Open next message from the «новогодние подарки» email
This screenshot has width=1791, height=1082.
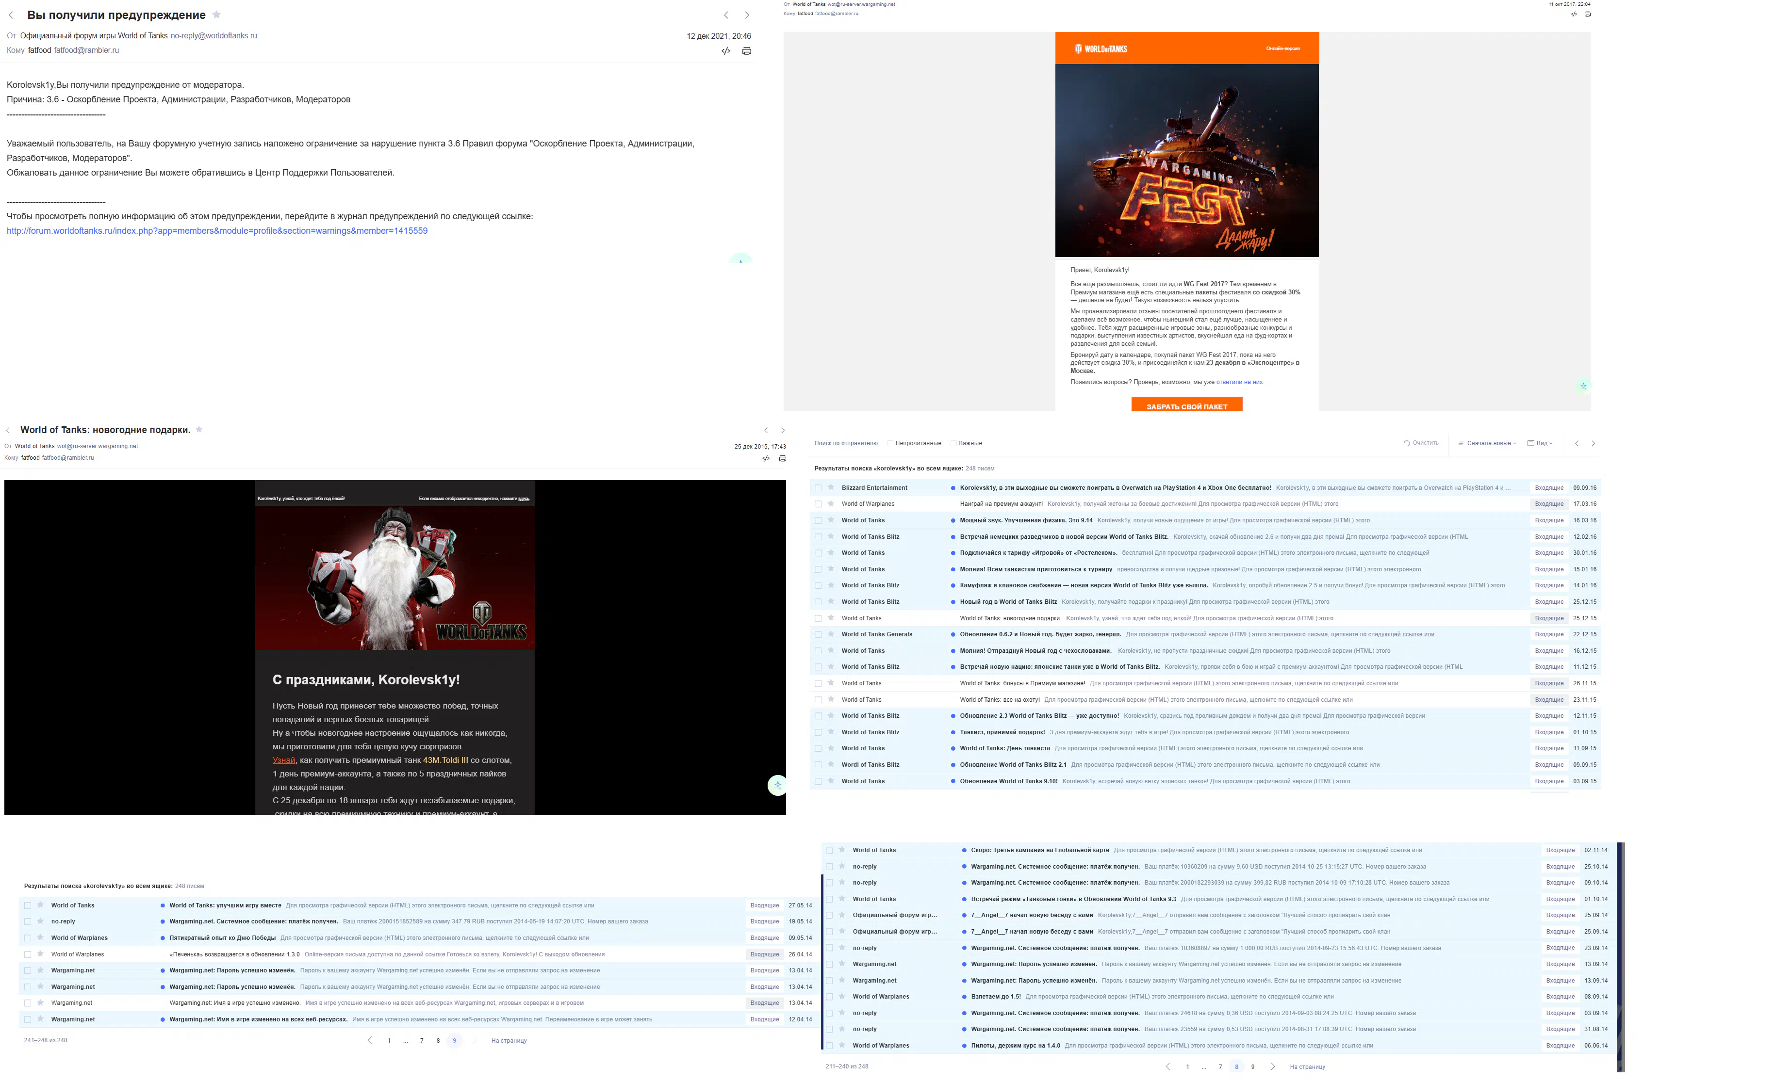783,430
